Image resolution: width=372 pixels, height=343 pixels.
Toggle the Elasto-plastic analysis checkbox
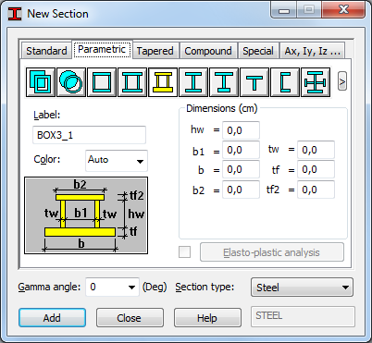[x=185, y=252]
